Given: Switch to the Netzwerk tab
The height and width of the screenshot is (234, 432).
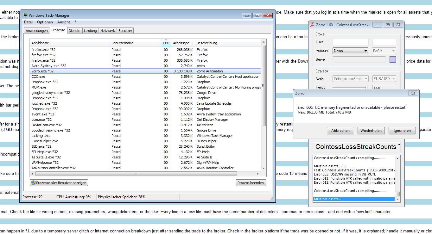Looking at the screenshot, I should pos(108,31).
